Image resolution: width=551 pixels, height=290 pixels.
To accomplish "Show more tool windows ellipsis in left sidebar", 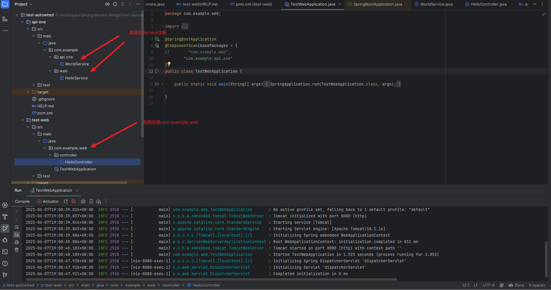I will pyautogui.click(x=5, y=31).
